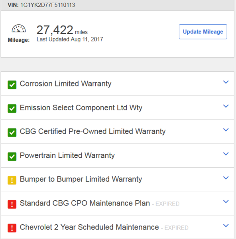Image resolution: width=236 pixels, height=239 pixels.
Task: Expand Bumper to Bumper Limited Warranty chevron
Action: [x=226, y=178]
